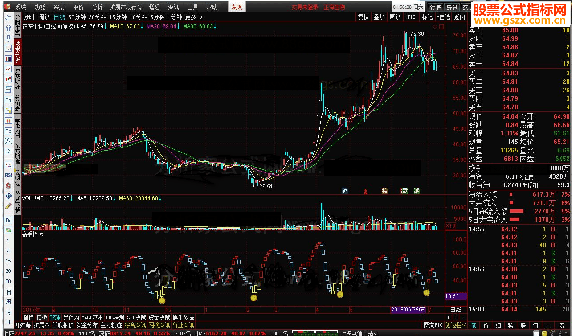Click the 画线 drawing button
Image resolution: width=572 pixels, height=336 pixels.
tap(395, 17)
